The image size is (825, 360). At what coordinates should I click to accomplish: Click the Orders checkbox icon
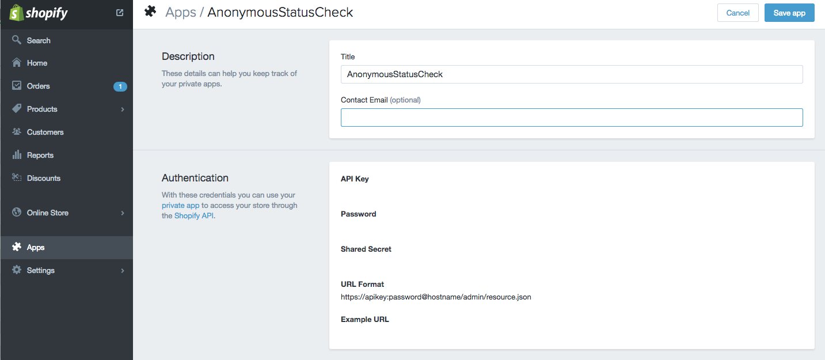click(17, 86)
